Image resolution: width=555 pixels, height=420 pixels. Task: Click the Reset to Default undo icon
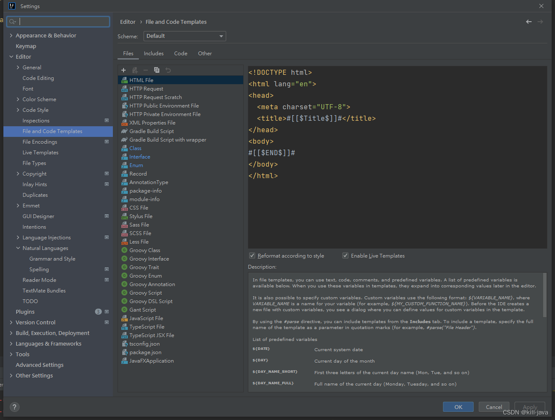(168, 70)
